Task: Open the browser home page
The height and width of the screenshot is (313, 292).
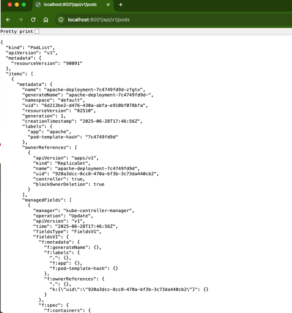Action: tap(46, 20)
